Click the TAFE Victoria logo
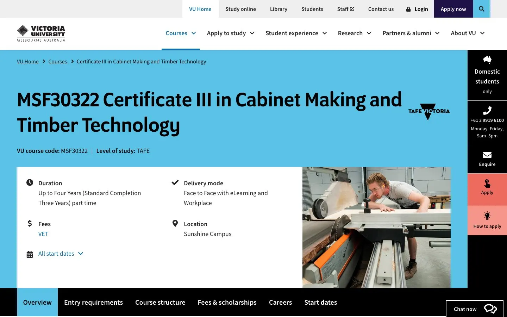 429,112
